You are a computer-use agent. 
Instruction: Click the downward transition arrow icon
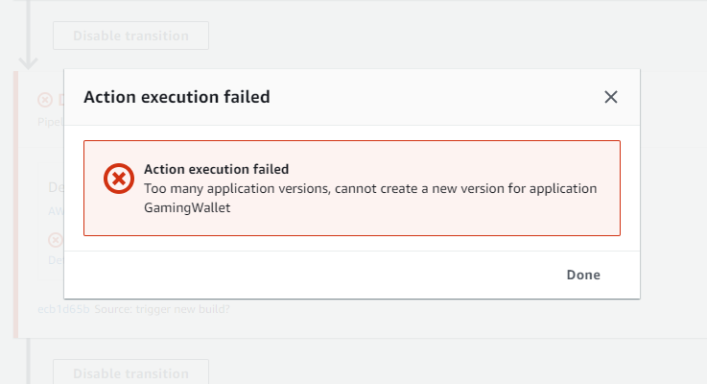point(29,61)
